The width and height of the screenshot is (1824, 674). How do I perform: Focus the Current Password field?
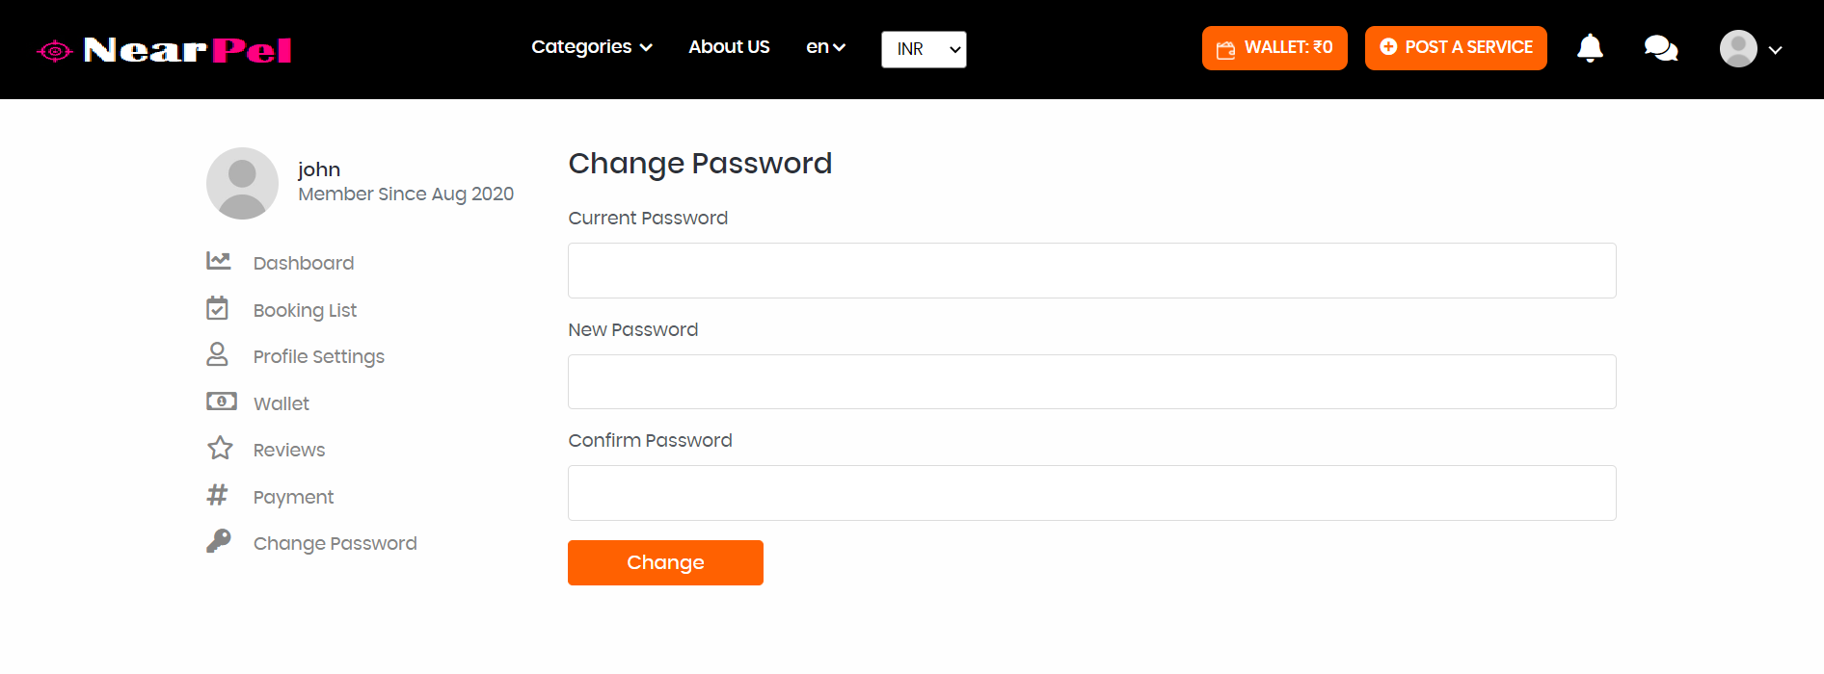[x=1091, y=271]
